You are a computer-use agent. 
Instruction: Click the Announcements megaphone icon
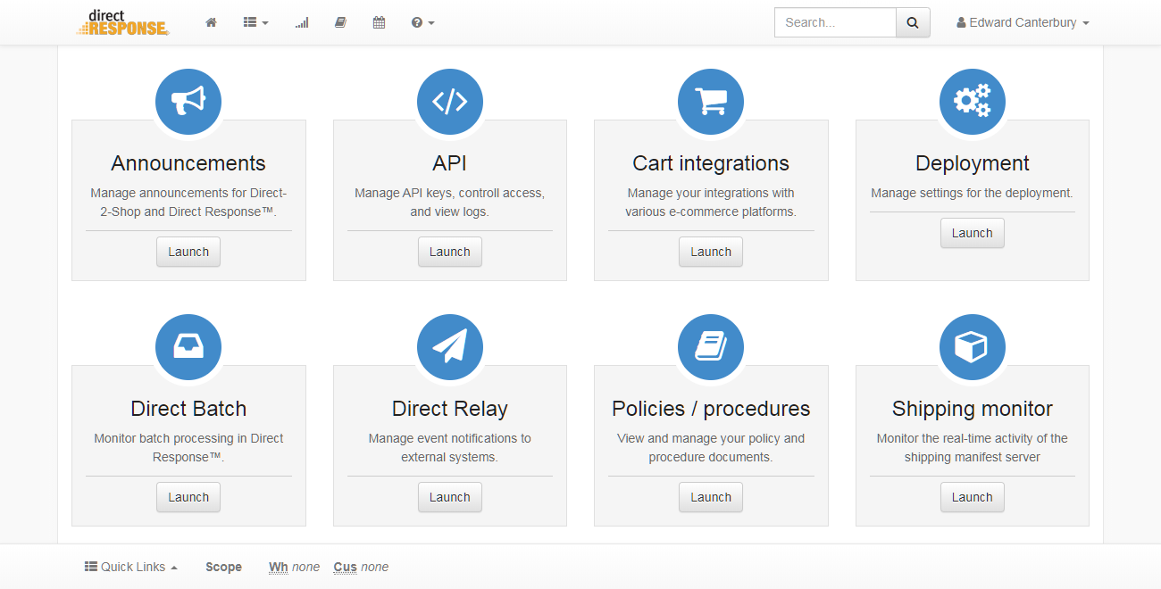(188, 102)
